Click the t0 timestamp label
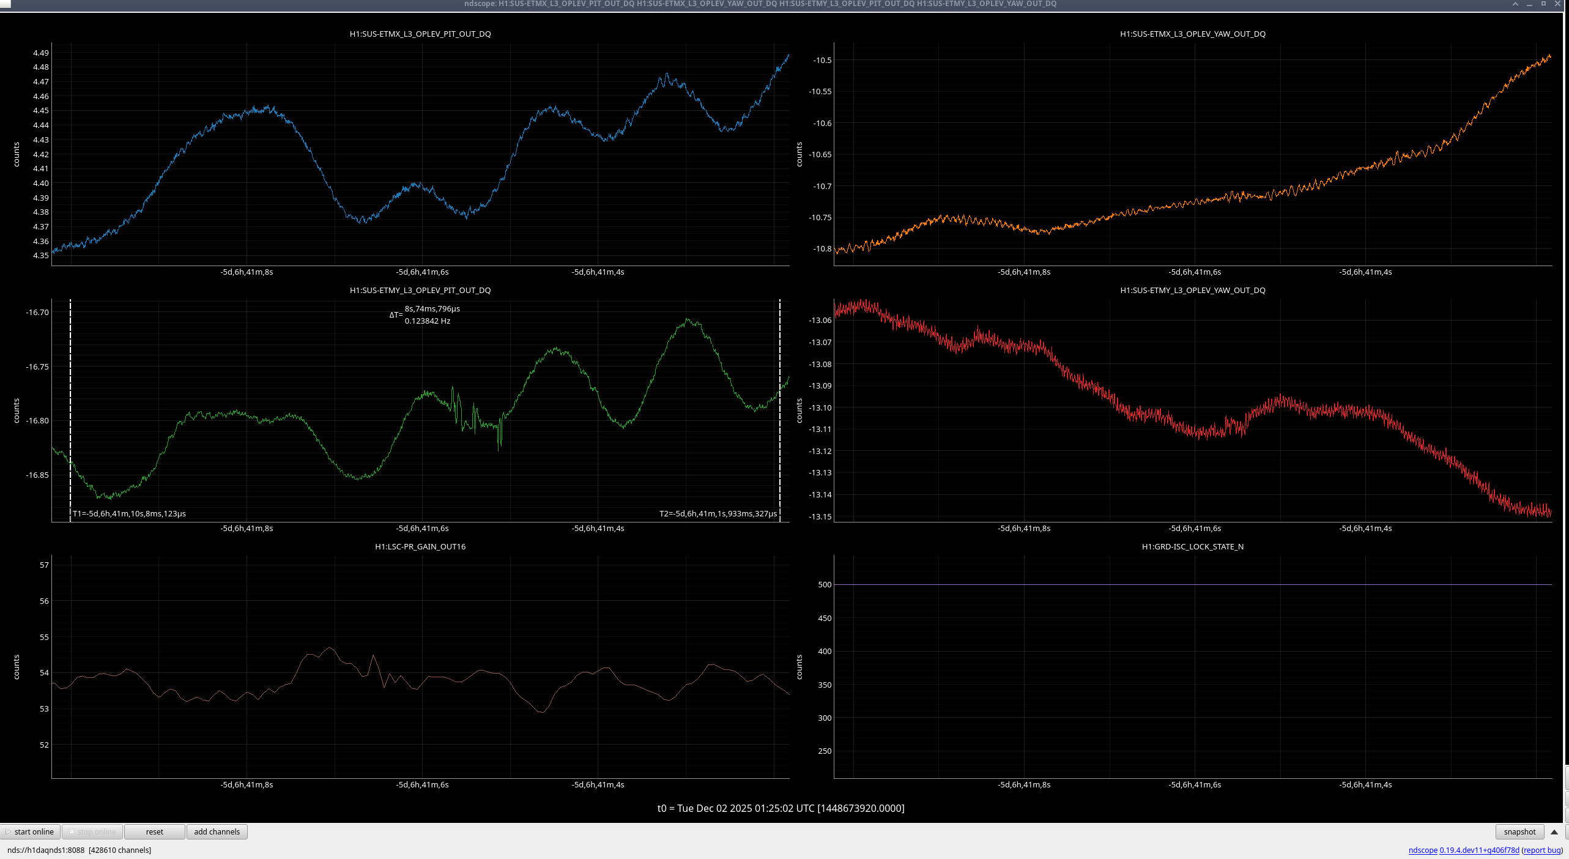 (x=781, y=808)
